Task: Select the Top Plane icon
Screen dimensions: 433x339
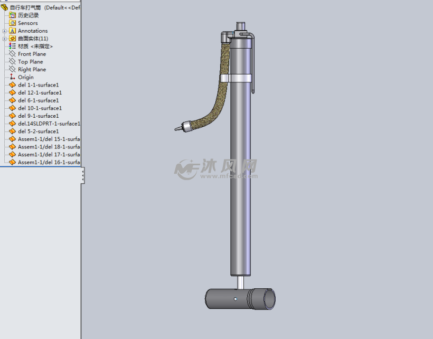Action: click(x=13, y=62)
